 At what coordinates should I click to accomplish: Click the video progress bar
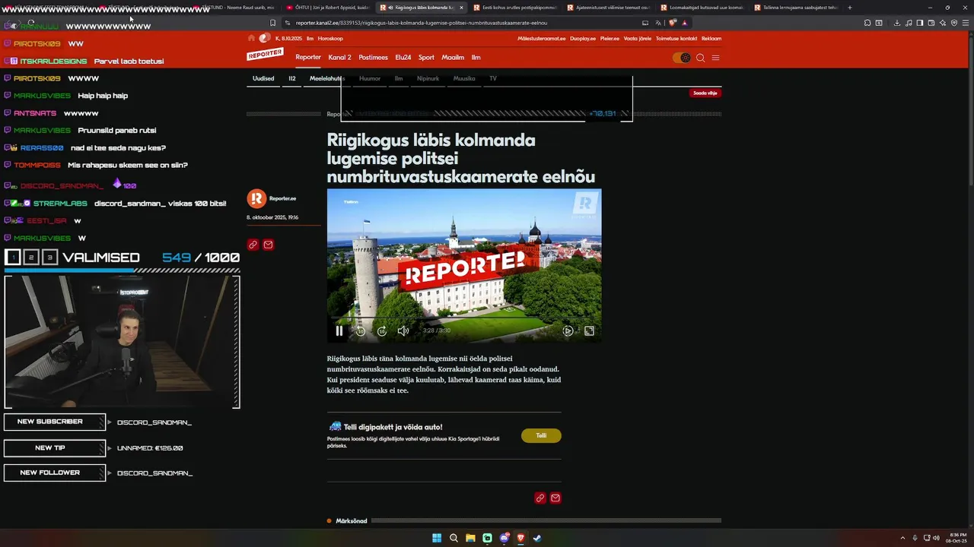click(x=464, y=318)
